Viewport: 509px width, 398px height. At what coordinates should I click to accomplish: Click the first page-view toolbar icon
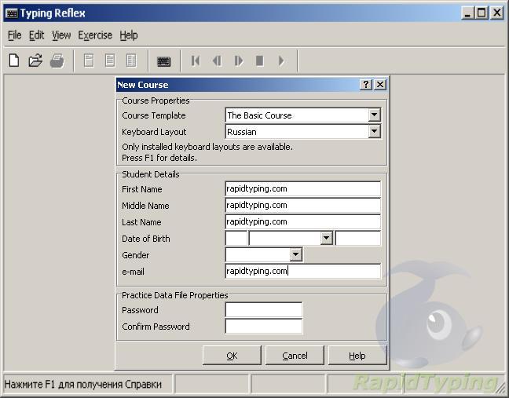coord(89,60)
